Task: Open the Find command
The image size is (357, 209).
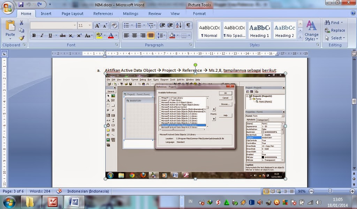Action: coord(333,23)
